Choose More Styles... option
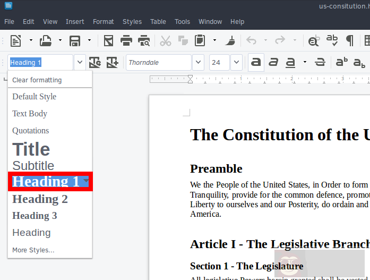The height and width of the screenshot is (280, 370). tap(33, 250)
